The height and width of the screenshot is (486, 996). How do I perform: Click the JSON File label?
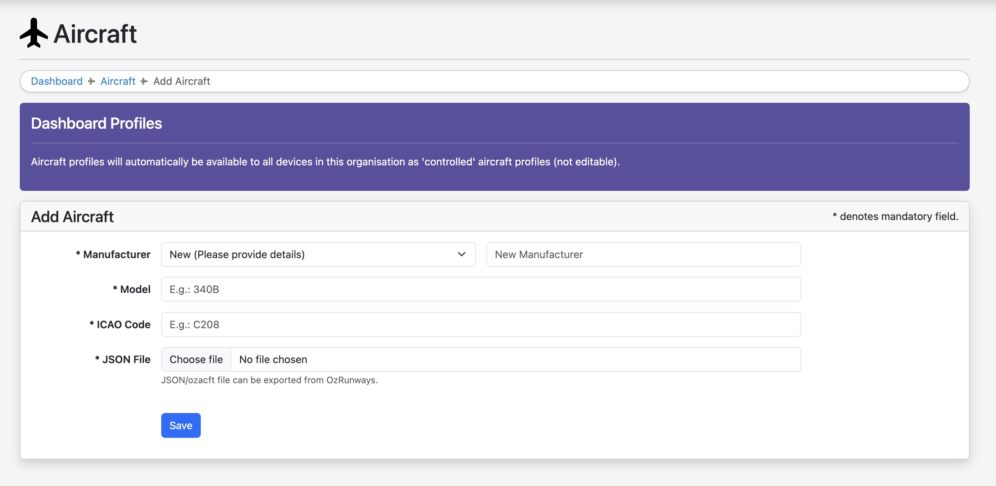pos(123,359)
